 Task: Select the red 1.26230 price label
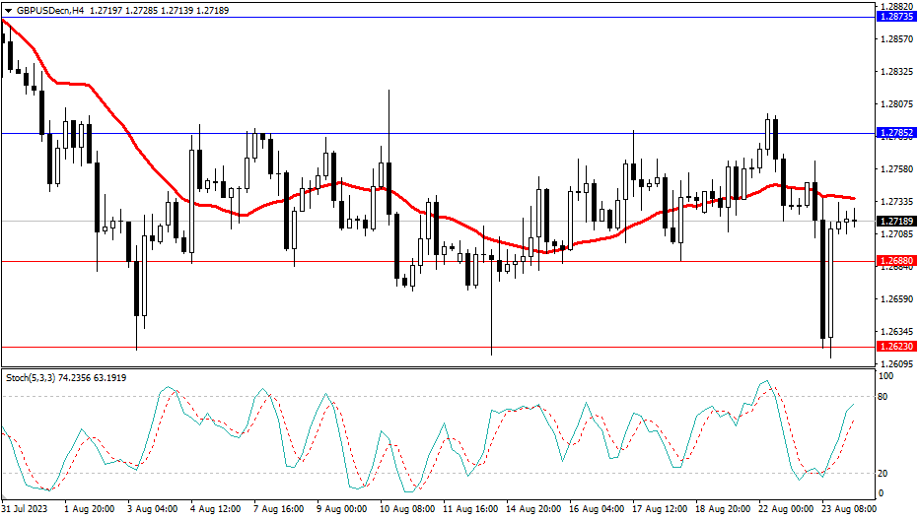(x=896, y=347)
